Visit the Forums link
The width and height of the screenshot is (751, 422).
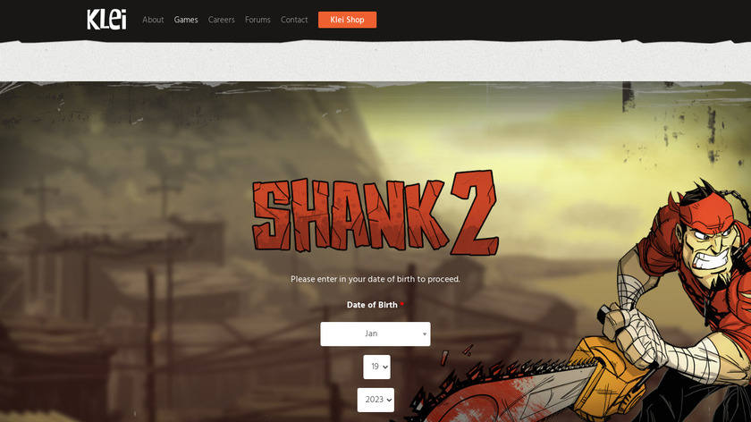[257, 20]
